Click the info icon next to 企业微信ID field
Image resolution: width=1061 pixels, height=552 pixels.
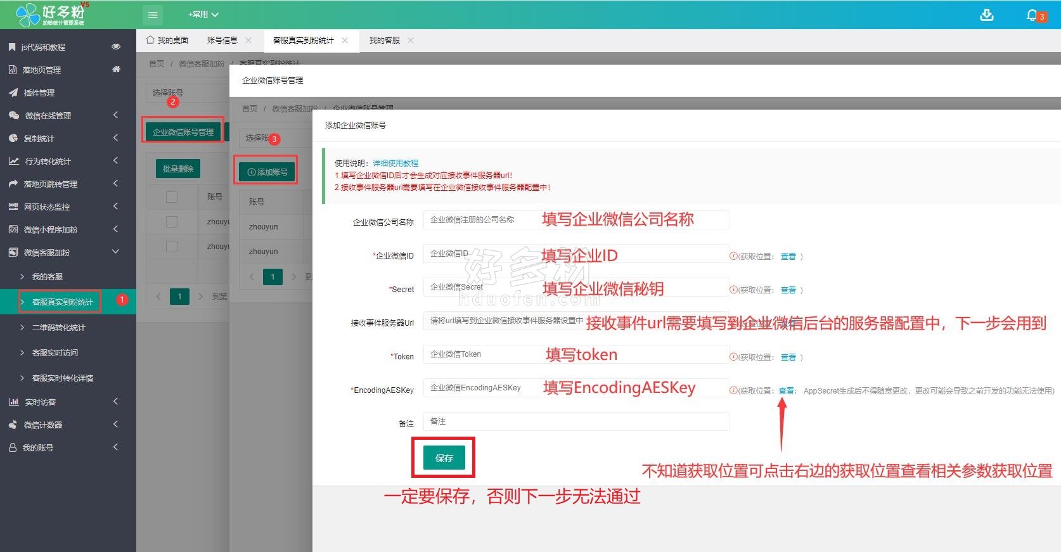[733, 256]
